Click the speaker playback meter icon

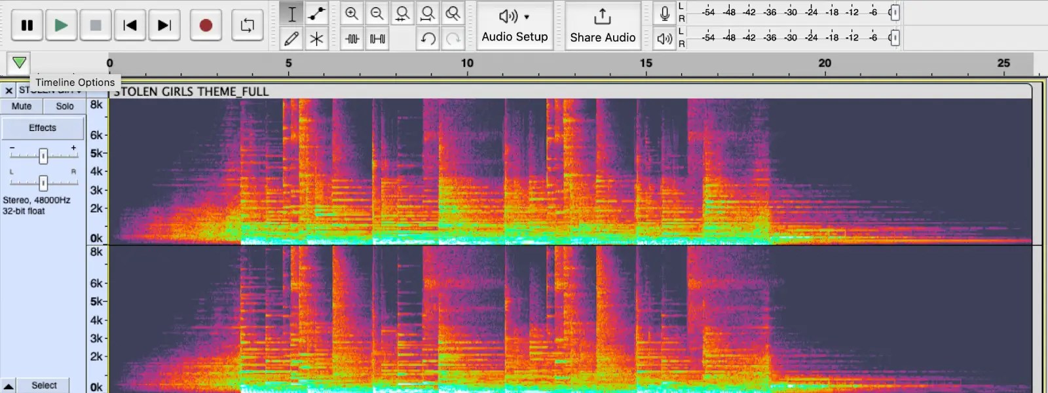coord(664,39)
